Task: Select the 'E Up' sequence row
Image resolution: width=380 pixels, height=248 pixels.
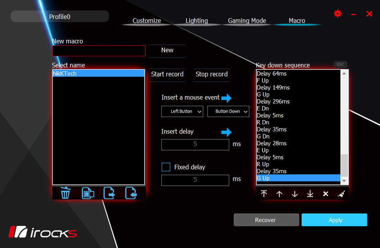Action: point(299,150)
